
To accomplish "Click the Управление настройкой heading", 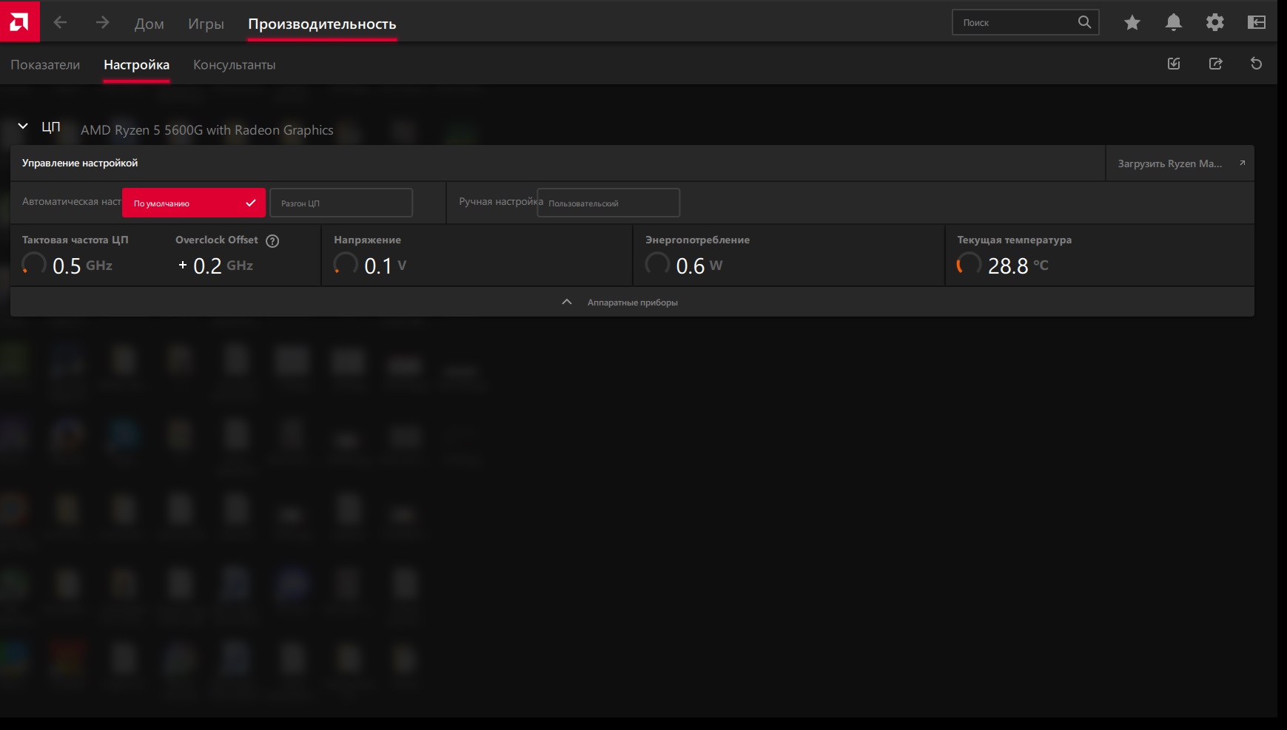I will [80, 163].
